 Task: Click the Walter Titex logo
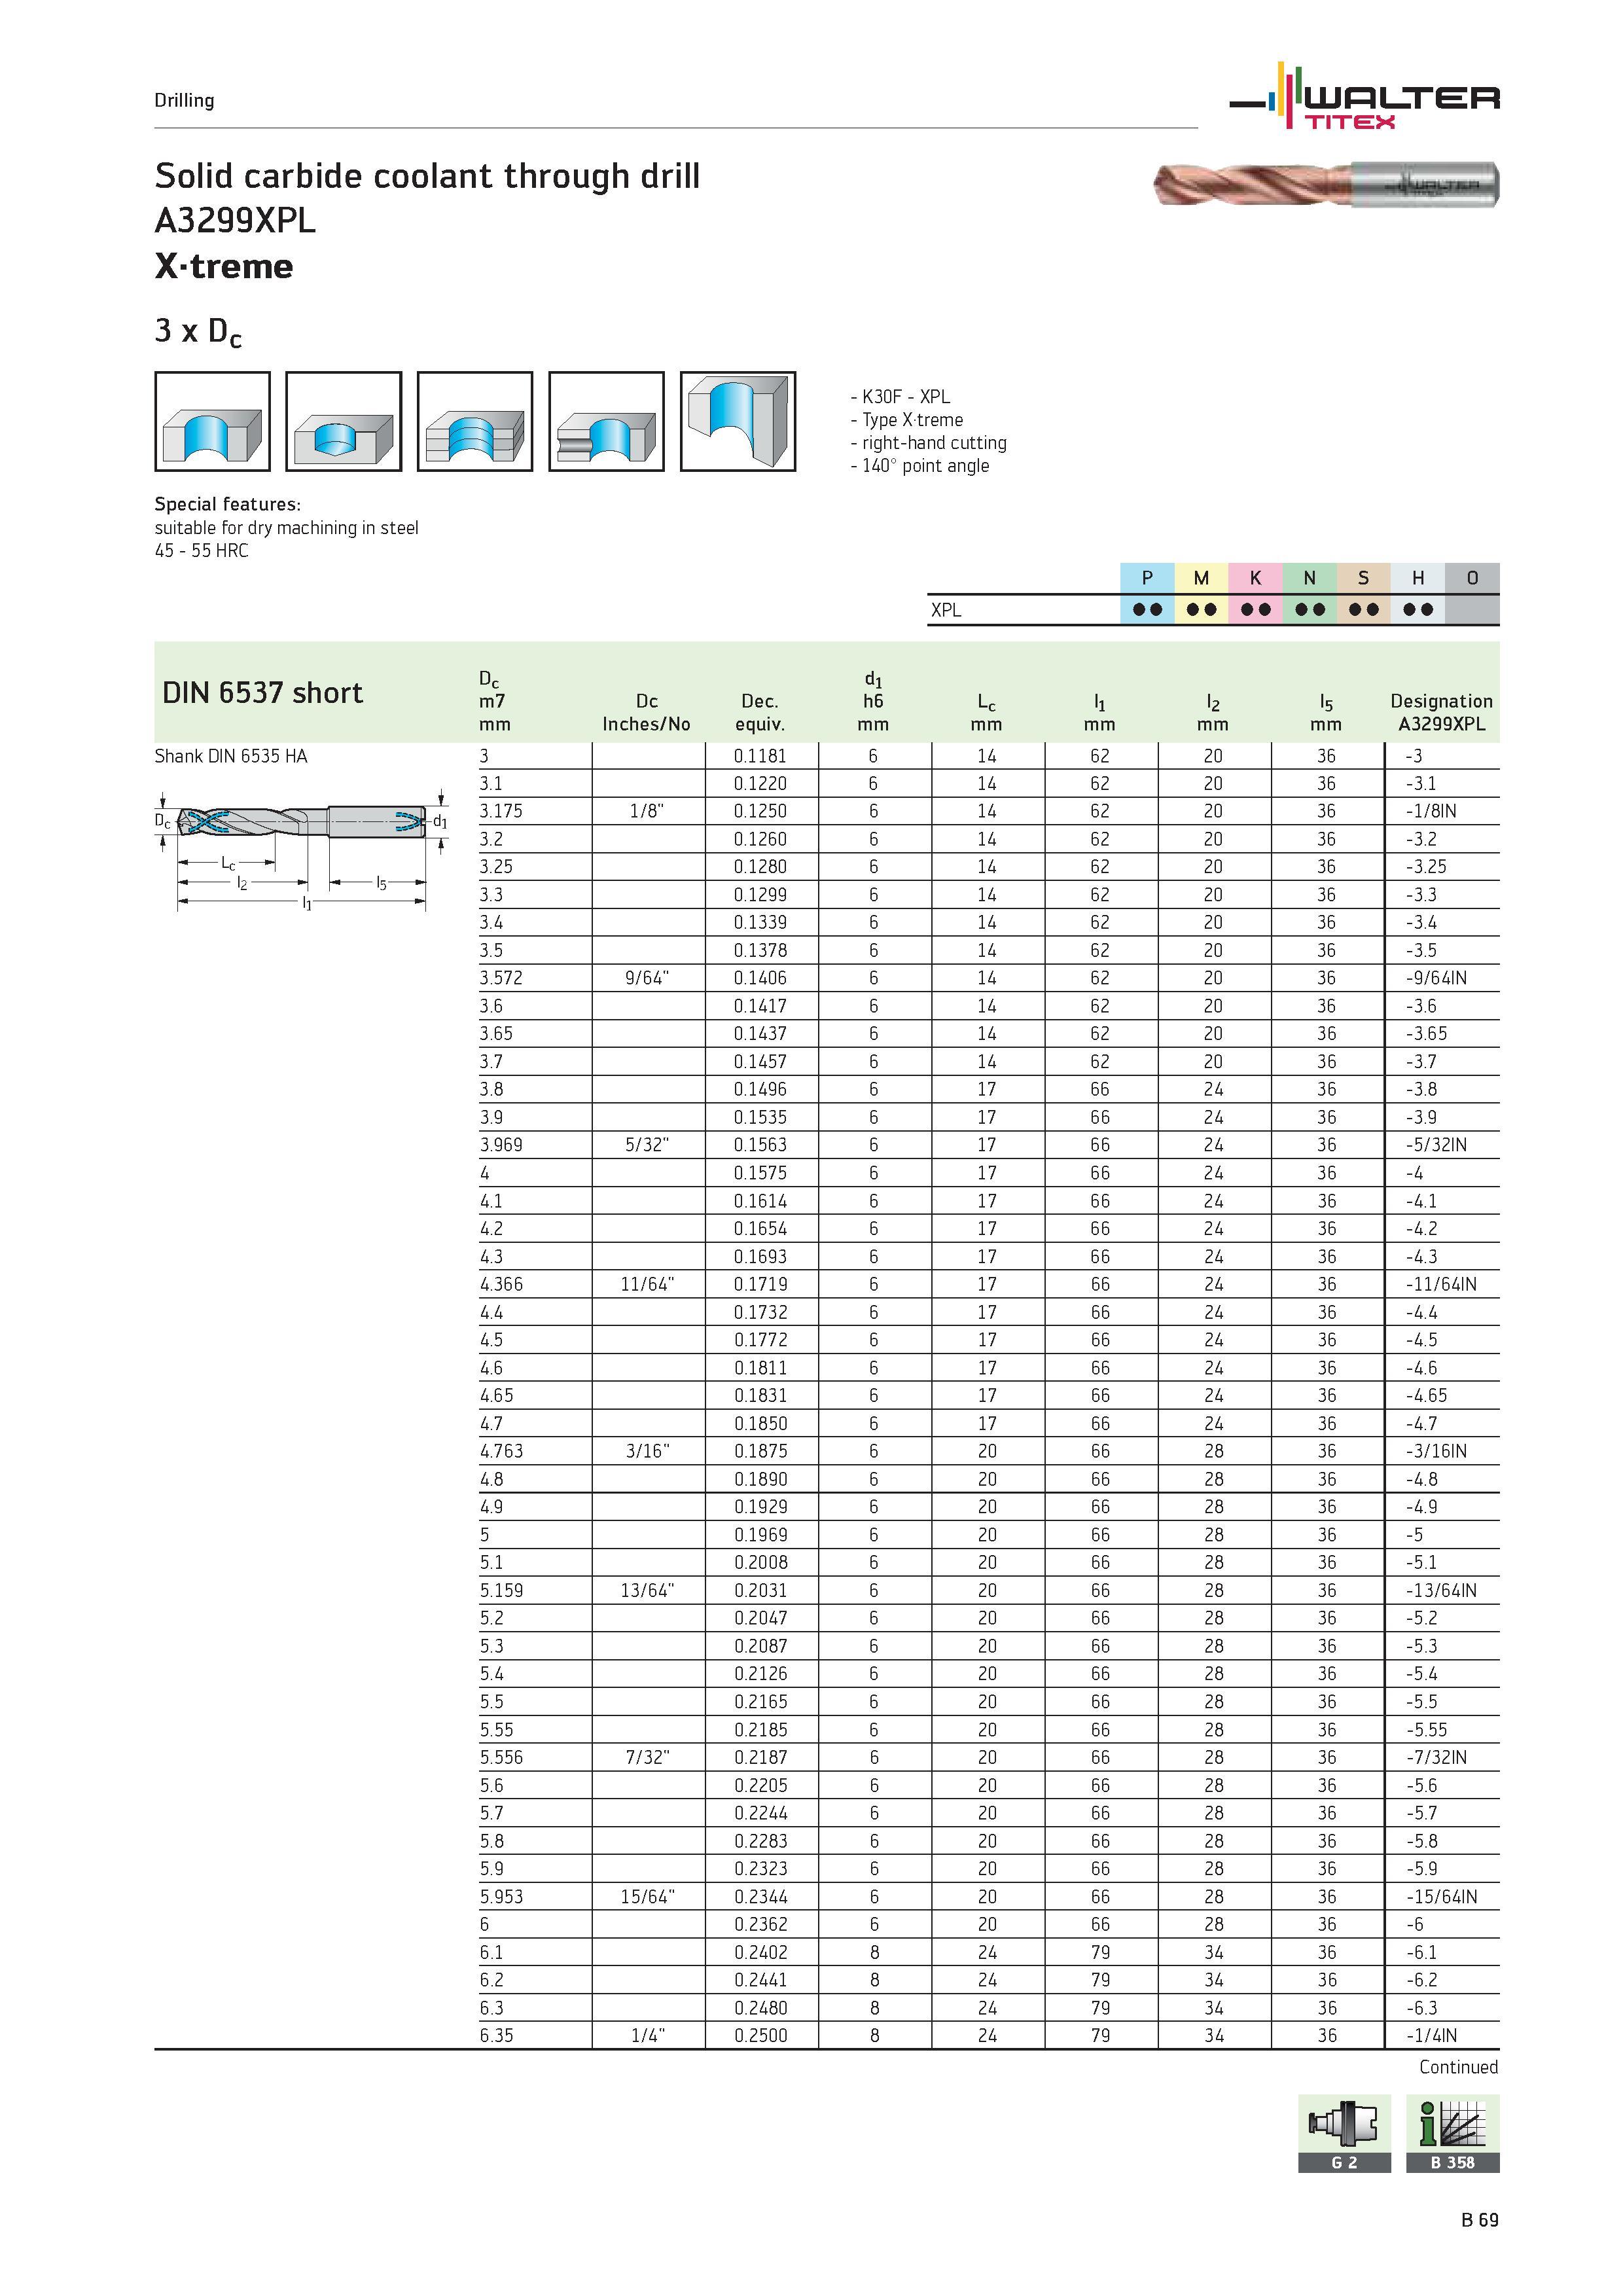click(1364, 97)
